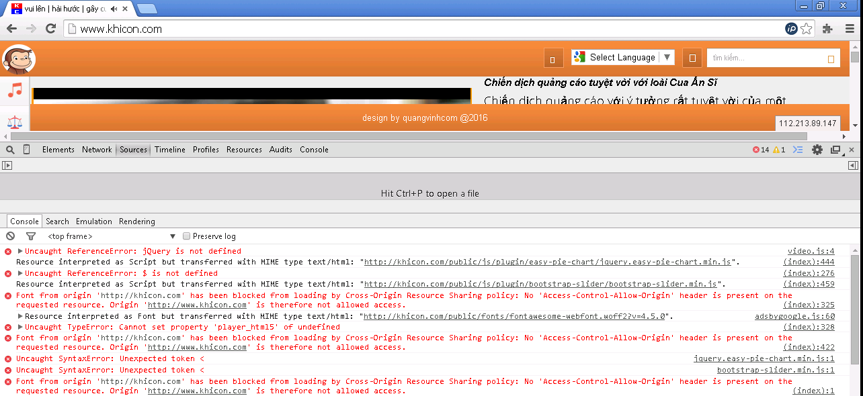Open source link video.js:4
The width and height of the screenshot is (863, 396).
[x=811, y=251]
